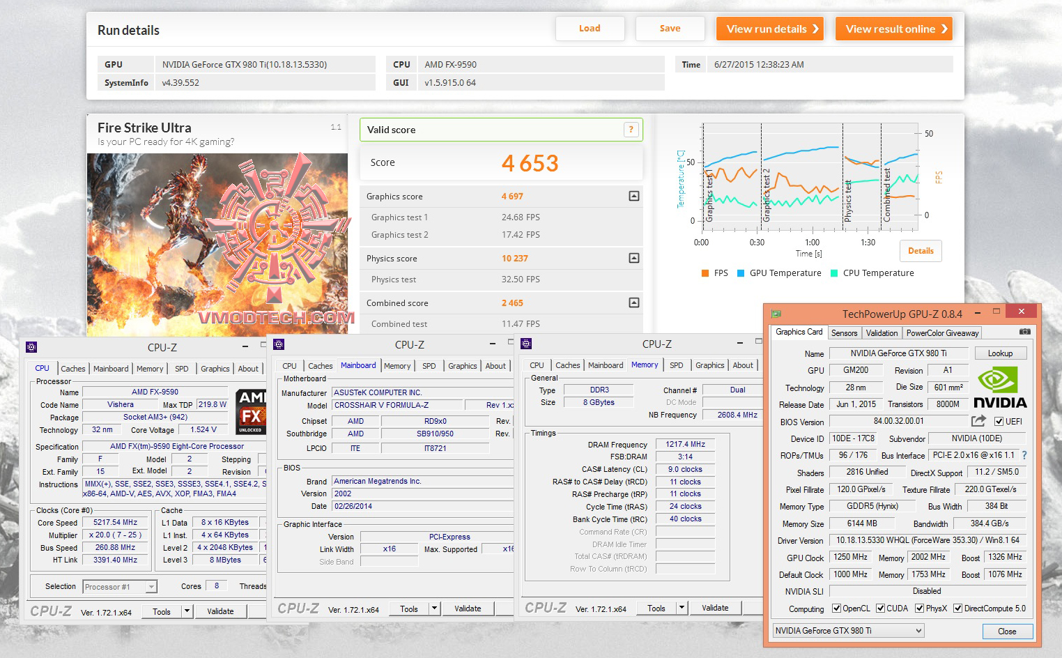This screenshot has width=1062, height=658.
Task: Click the Valid score help question icon
Action: point(631,130)
